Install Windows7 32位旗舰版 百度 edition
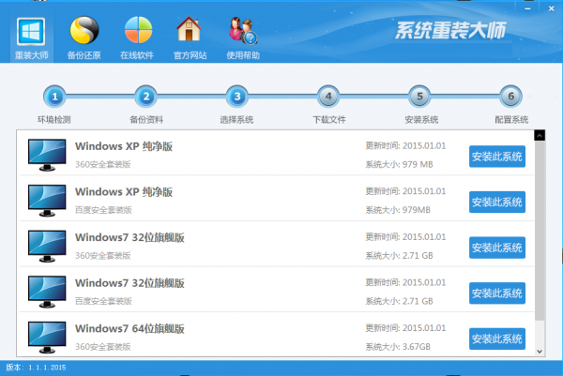Screen dimensions: 563x376 496,293
